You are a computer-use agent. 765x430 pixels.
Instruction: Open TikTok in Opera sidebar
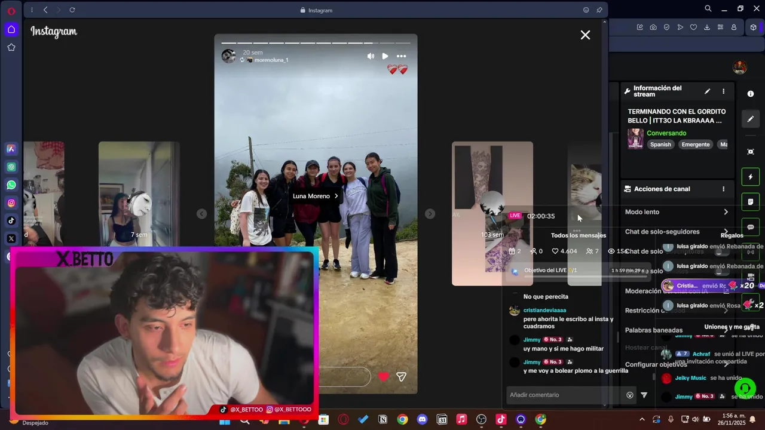pyautogui.click(x=11, y=221)
